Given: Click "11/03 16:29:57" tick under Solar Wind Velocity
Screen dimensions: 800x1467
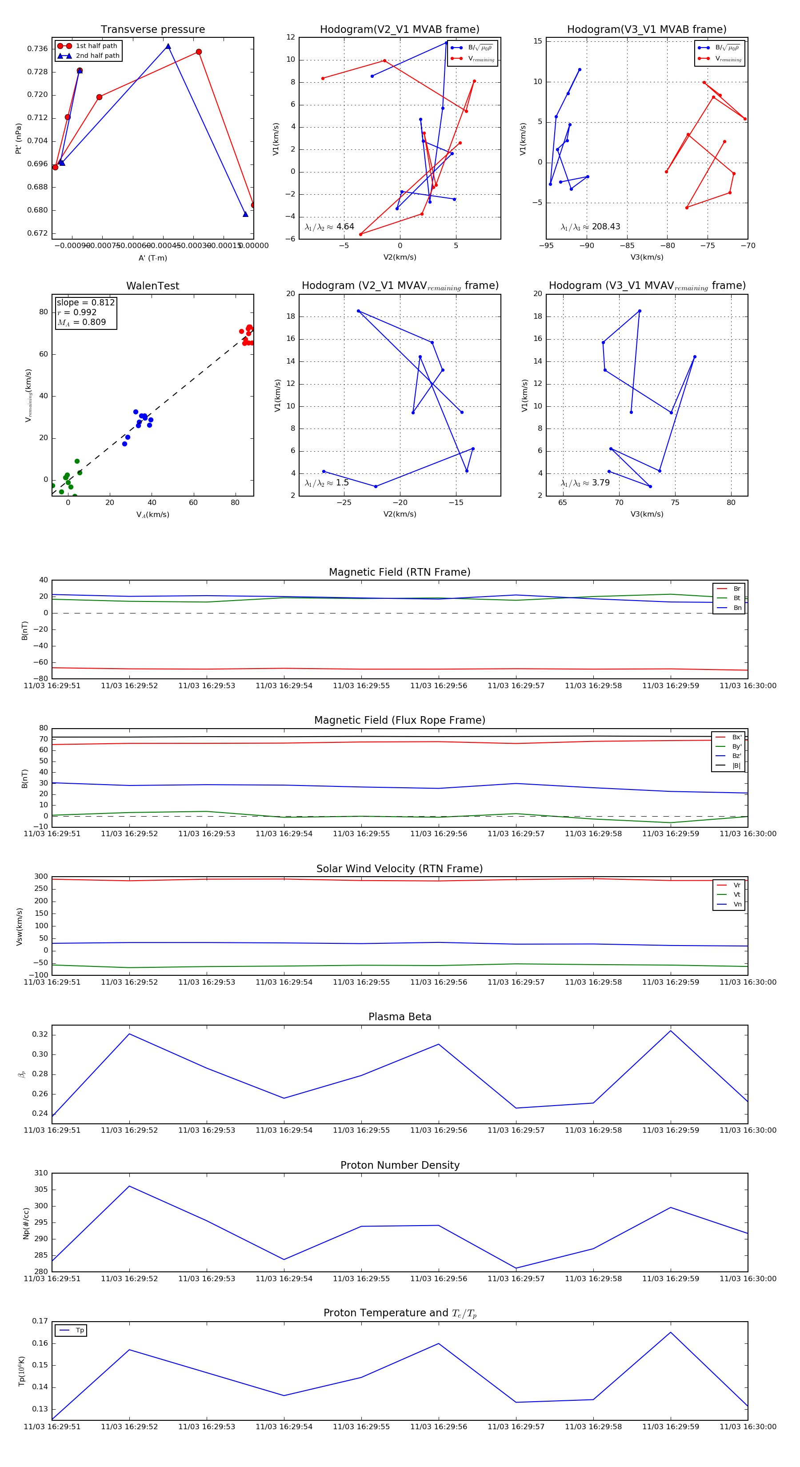Looking at the screenshot, I should tap(516, 982).
